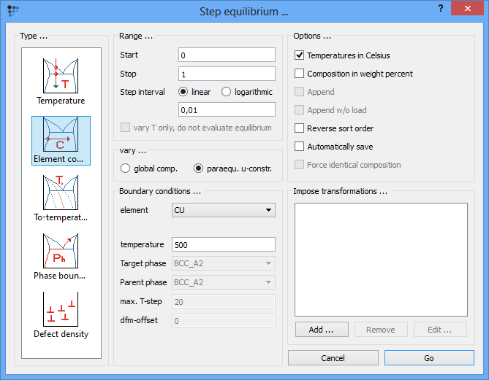This screenshot has width=489, height=380.
Task: Choose global comp. vary option
Action: [x=125, y=168]
